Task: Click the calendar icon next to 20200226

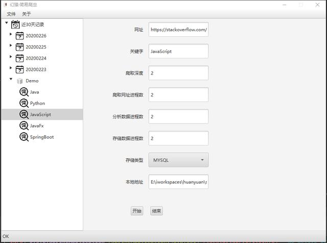Action: coord(19,36)
